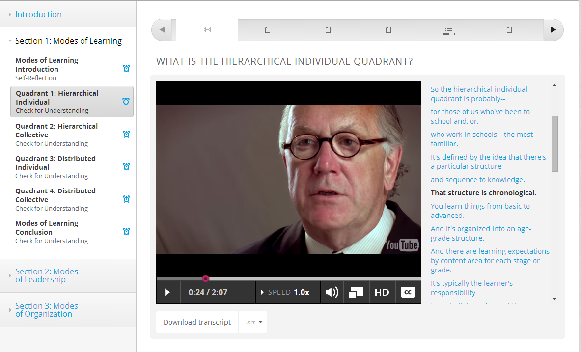The width and height of the screenshot is (581, 352).
Task: Open the problem list icon in sequence bar
Action: tap(448, 30)
